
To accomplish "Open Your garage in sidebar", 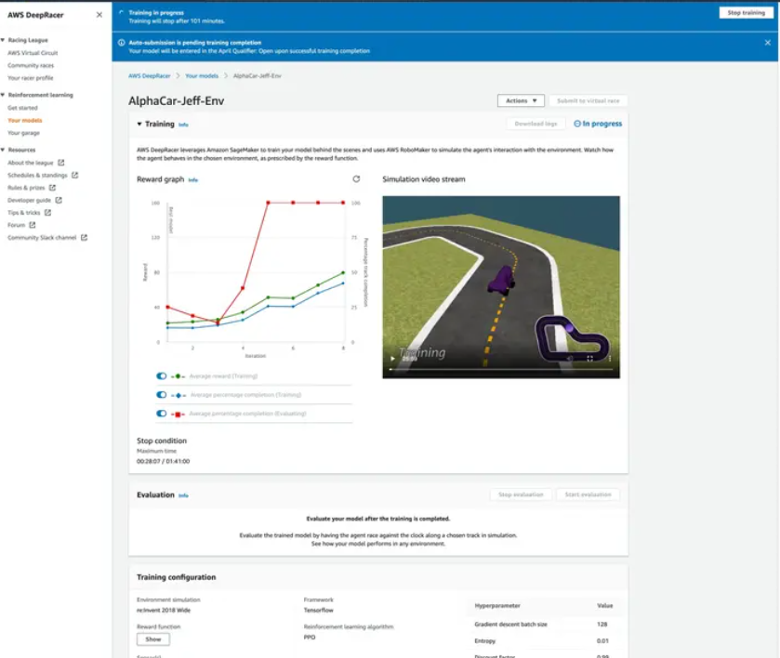I will (x=23, y=133).
